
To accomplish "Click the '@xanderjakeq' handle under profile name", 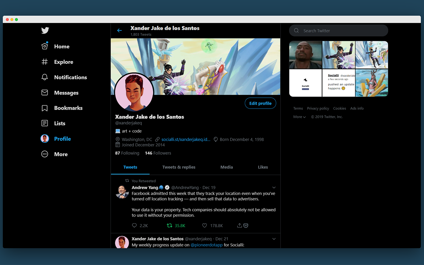I will point(129,123).
